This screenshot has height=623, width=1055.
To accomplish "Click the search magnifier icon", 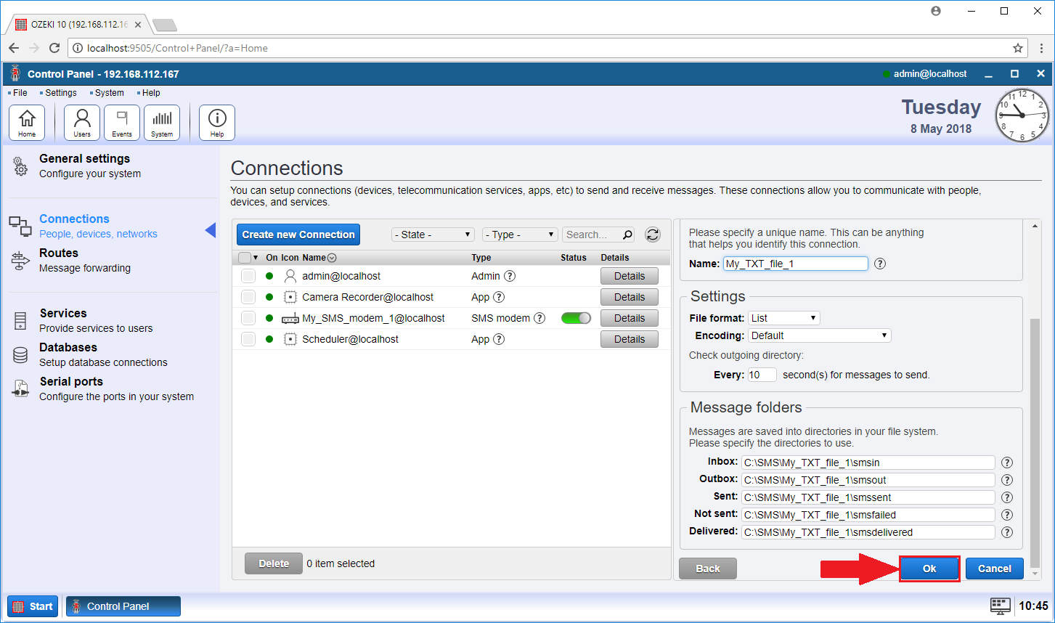I will click(x=628, y=235).
